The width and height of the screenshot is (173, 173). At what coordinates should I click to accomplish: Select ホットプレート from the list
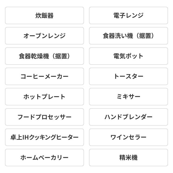tap(44, 97)
